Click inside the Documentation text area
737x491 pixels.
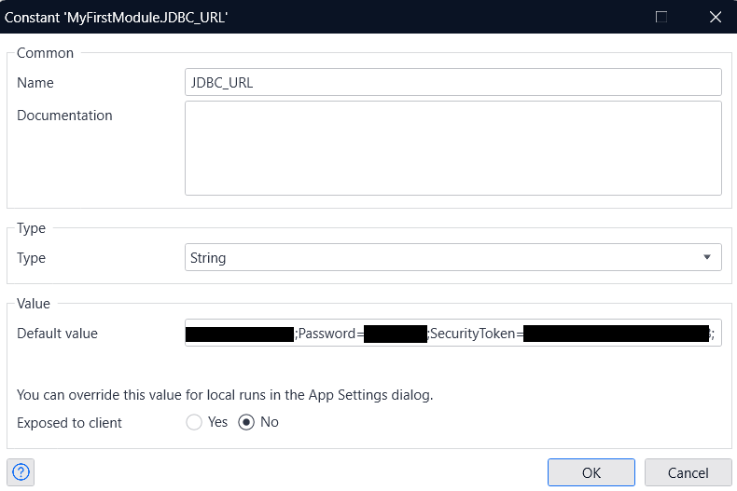click(452, 148)
